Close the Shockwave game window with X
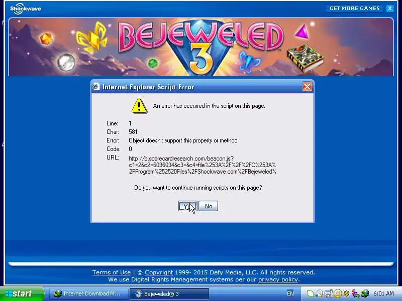Image resolution: width=402 pixels, height=301 pixels. tap(390, 9)
